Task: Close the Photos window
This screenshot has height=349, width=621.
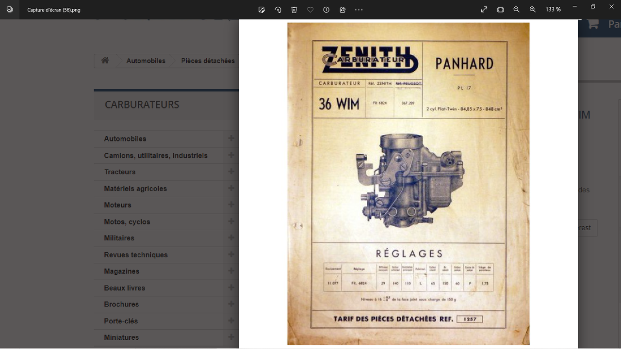Action: (x=611, y=7)
